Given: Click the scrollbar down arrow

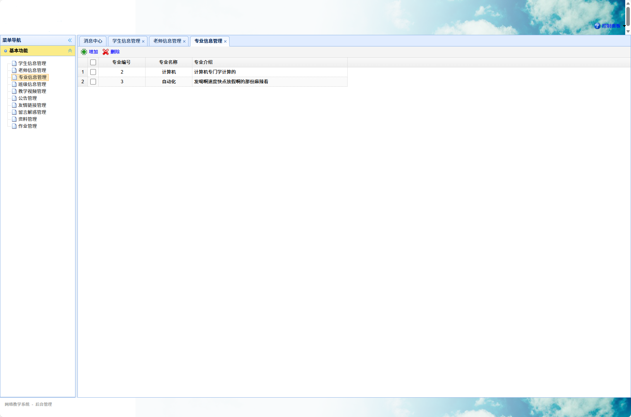Looking at the screenshot, I should pos(628,31).
